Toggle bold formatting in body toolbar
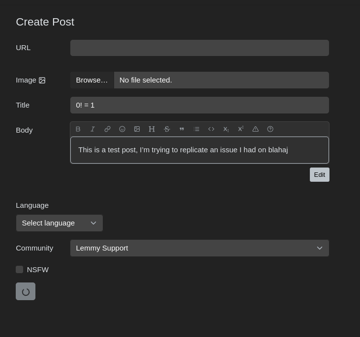 [78, 129]
